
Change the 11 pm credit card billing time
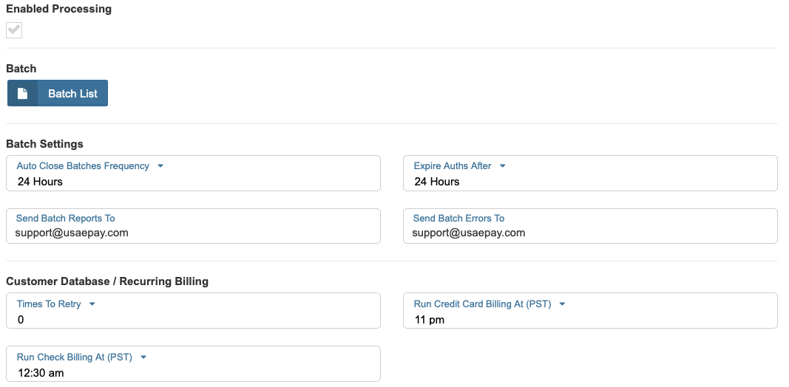589,320
